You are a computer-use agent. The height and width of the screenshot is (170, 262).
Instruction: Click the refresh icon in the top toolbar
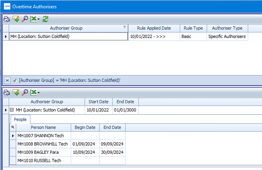pyautogui.click(x=45, y=19)
